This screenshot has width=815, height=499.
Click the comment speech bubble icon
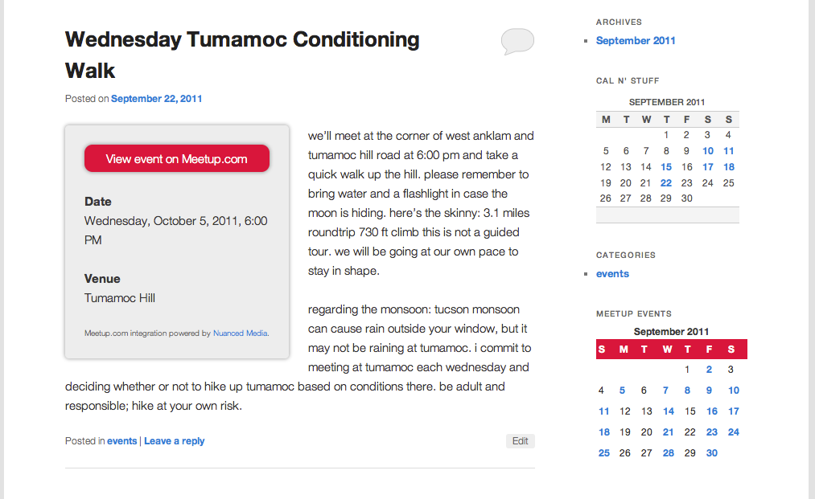click(x=517, y=42)
